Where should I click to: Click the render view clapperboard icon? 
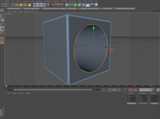click(53, 5)
